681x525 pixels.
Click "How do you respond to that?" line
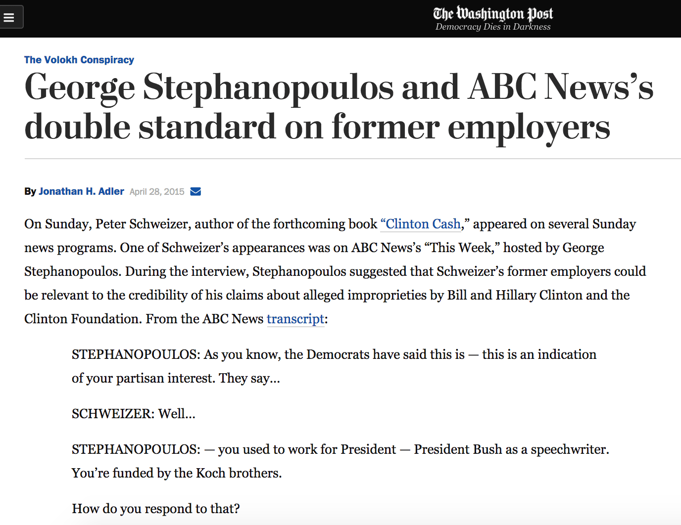(156, 509)
